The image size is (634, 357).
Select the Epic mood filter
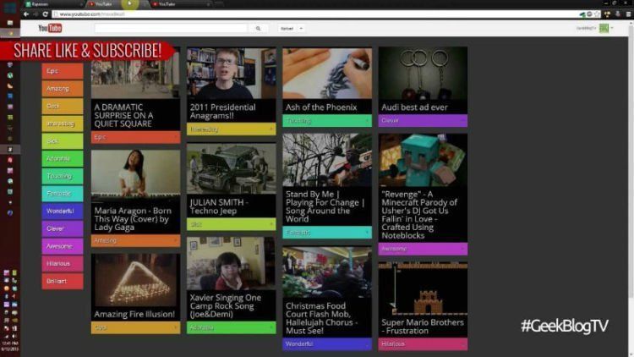[63, 71]
